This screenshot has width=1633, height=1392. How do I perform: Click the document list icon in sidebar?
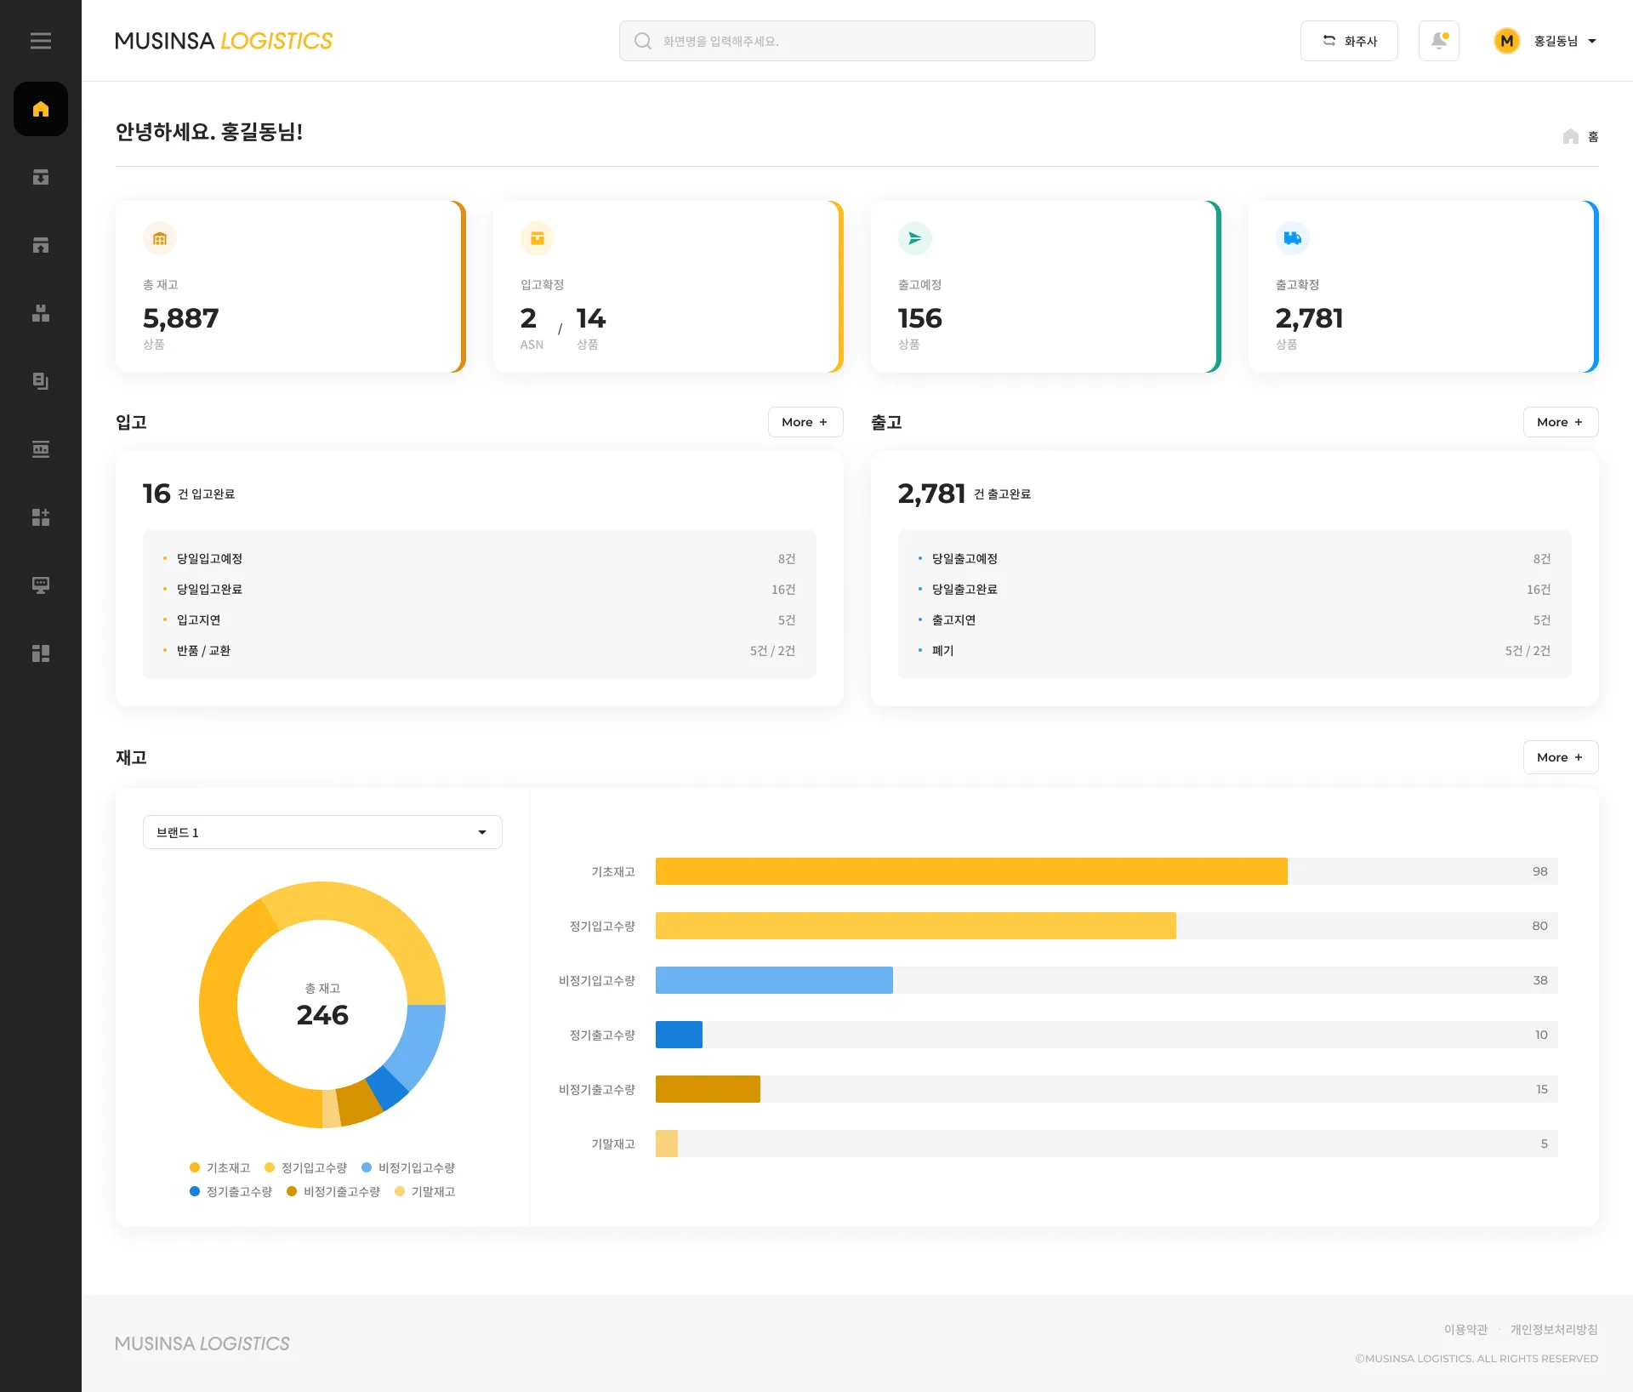(x=40, y=381)
